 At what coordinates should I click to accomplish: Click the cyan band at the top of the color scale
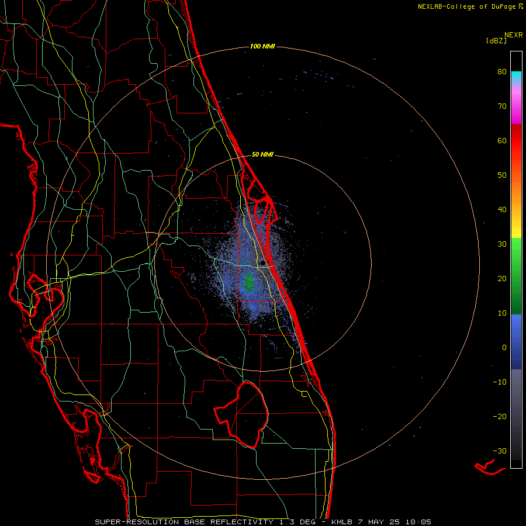pos(516,75)
